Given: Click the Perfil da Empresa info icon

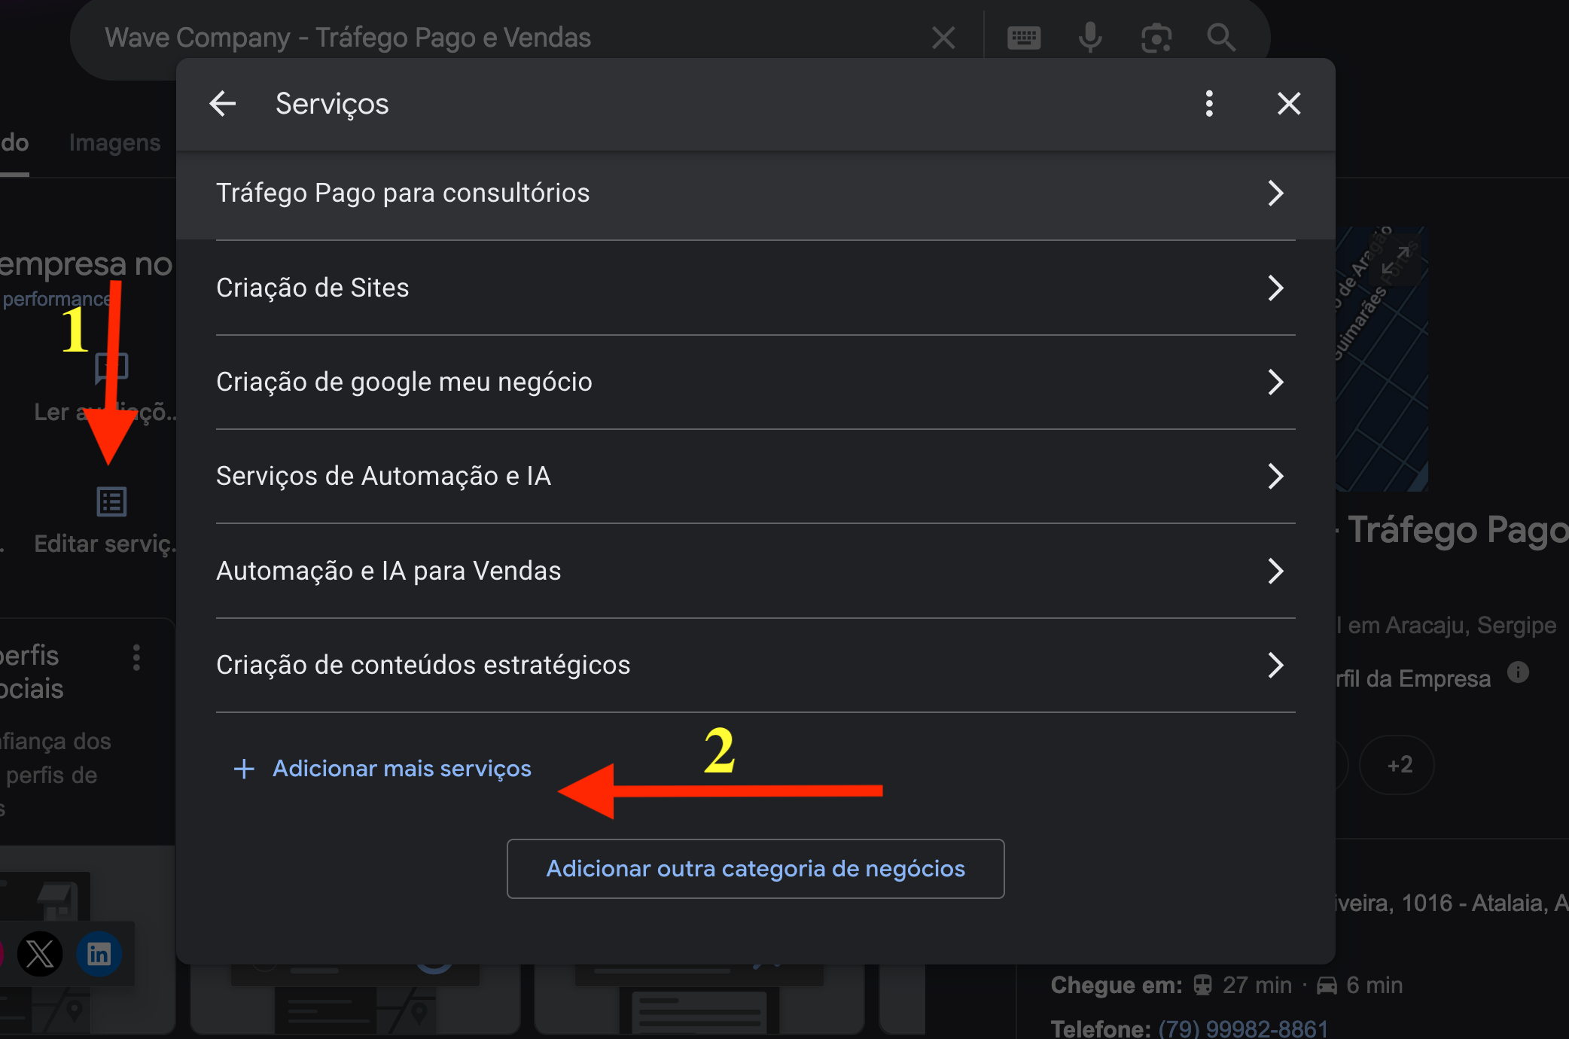Looking at the screenshot, I should tap(1518, 672).
